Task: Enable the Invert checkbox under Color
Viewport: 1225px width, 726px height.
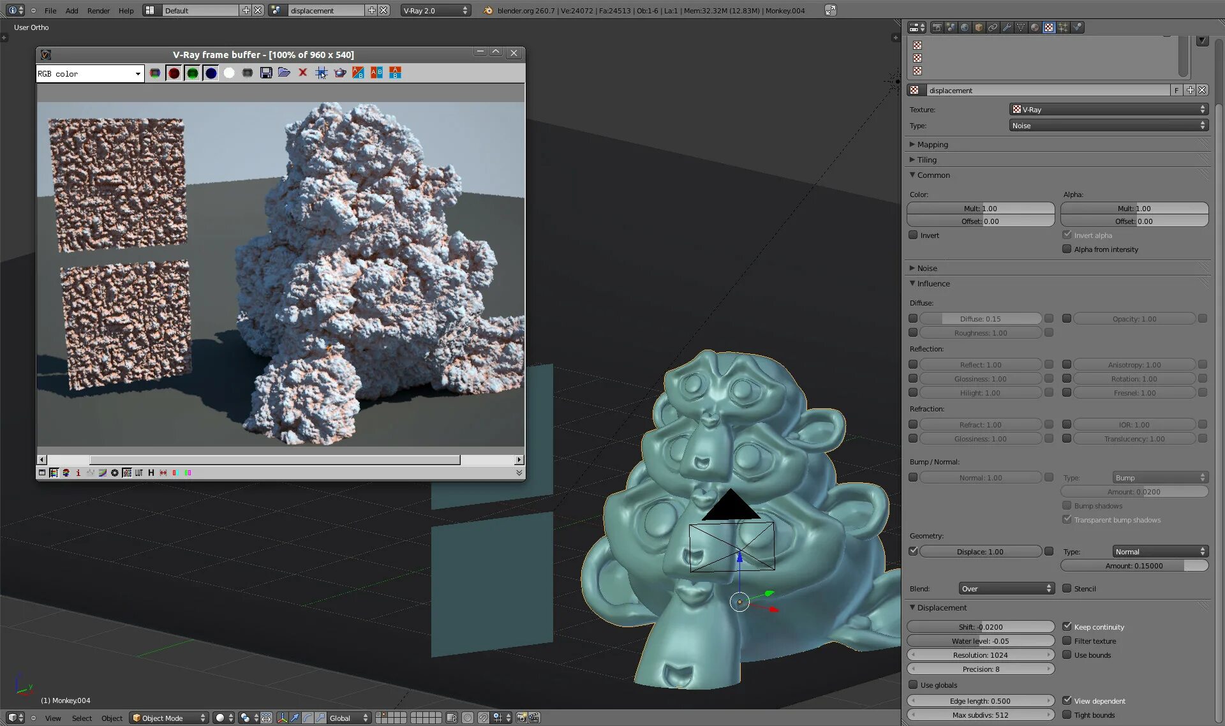Action: (913, 235)
